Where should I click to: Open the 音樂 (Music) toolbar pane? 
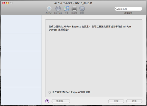66,10
